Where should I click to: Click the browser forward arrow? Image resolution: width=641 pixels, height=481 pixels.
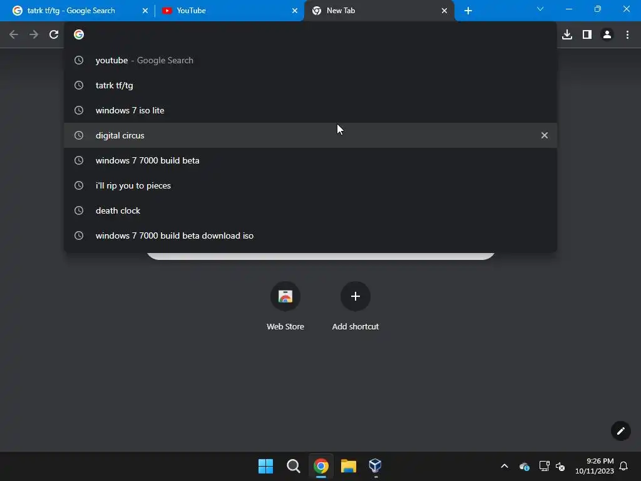34,34
